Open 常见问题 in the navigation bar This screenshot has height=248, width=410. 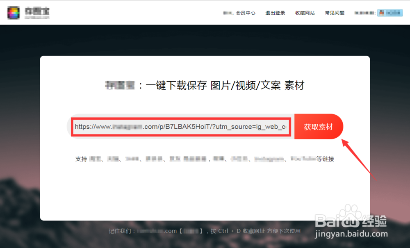[334, 13]
